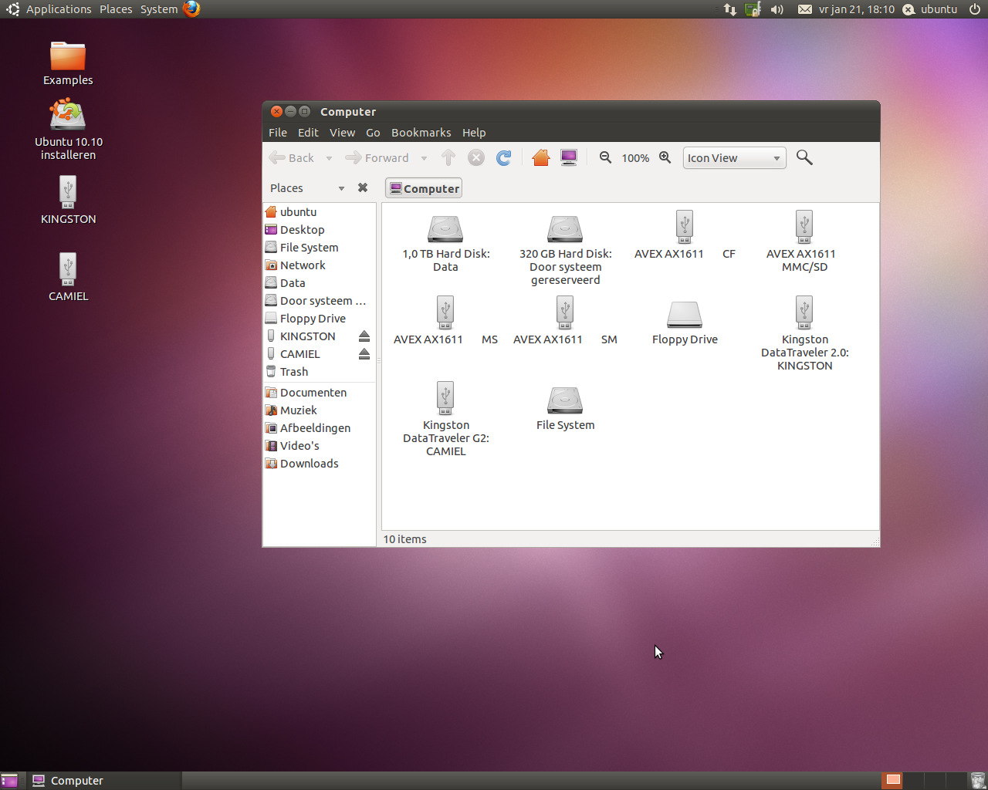Viewport: 988px width, 790px height.
Task: Open the Floppy Drive icon
Action: click(684, 313)
